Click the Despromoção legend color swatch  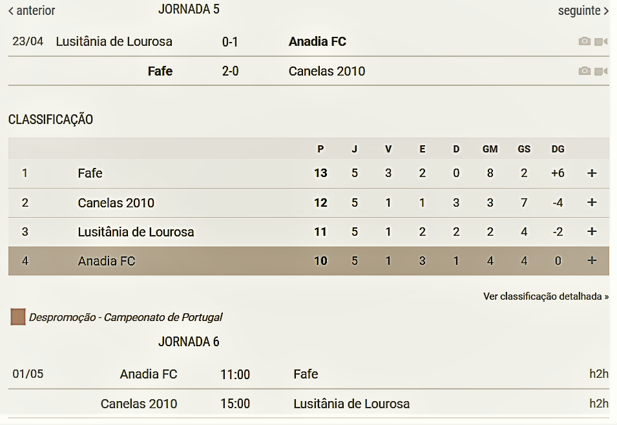(x=18, y=317)
